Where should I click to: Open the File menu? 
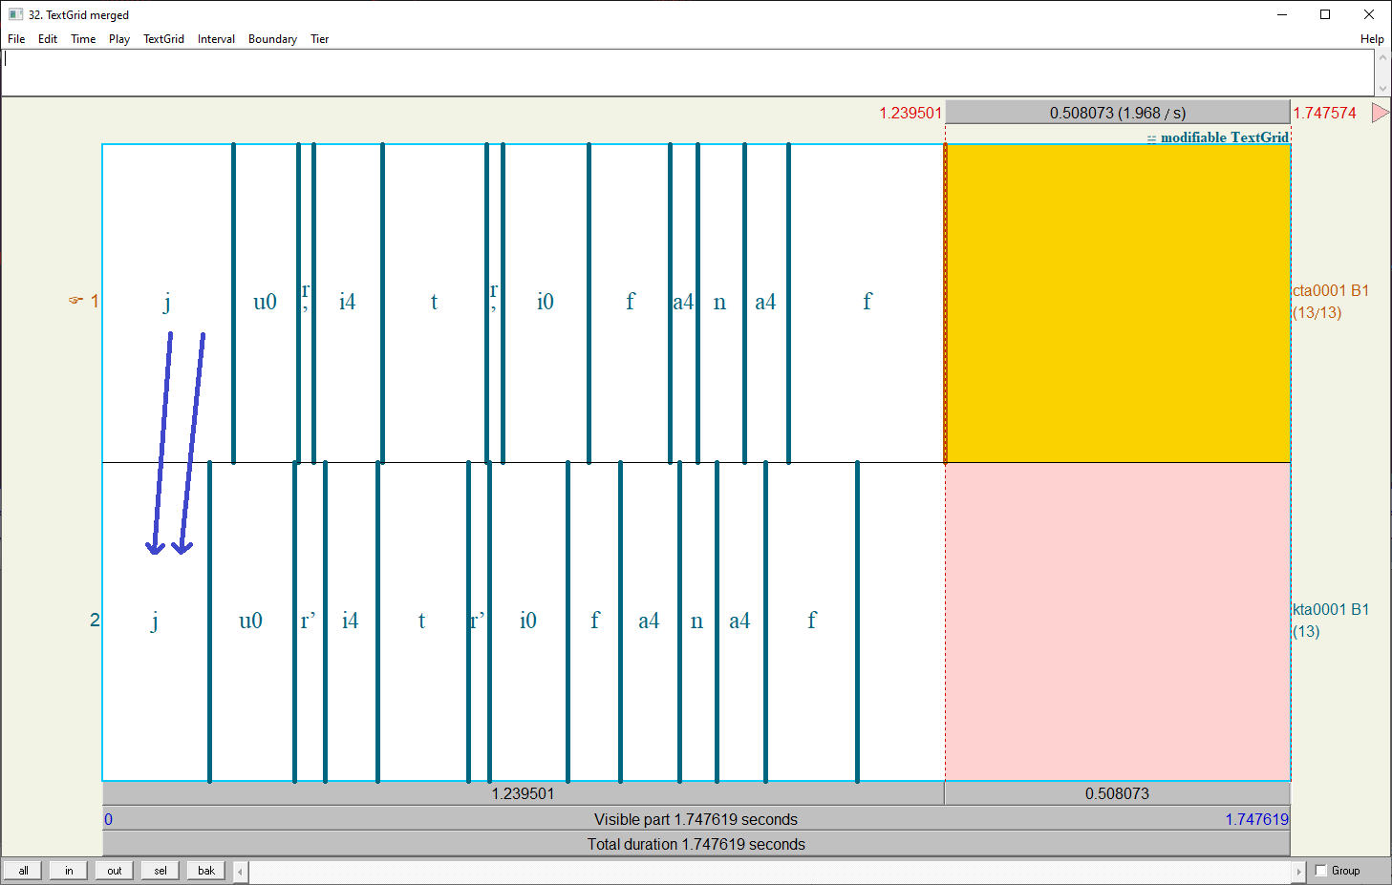(x=16, y=39)
